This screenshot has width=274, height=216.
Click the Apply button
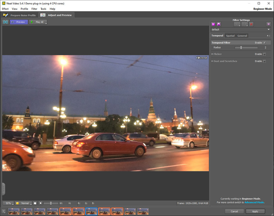point(255,211)
